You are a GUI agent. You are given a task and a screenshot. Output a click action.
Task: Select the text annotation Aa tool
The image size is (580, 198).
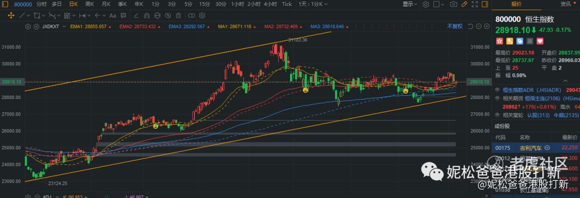(x=113, y=16)
